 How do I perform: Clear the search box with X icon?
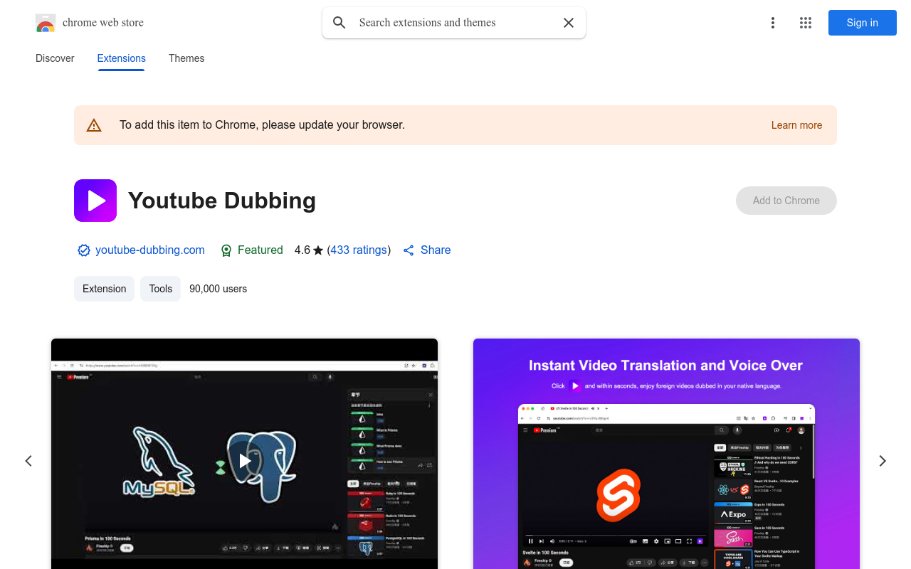pyautogui.click(x=569, y=23)
